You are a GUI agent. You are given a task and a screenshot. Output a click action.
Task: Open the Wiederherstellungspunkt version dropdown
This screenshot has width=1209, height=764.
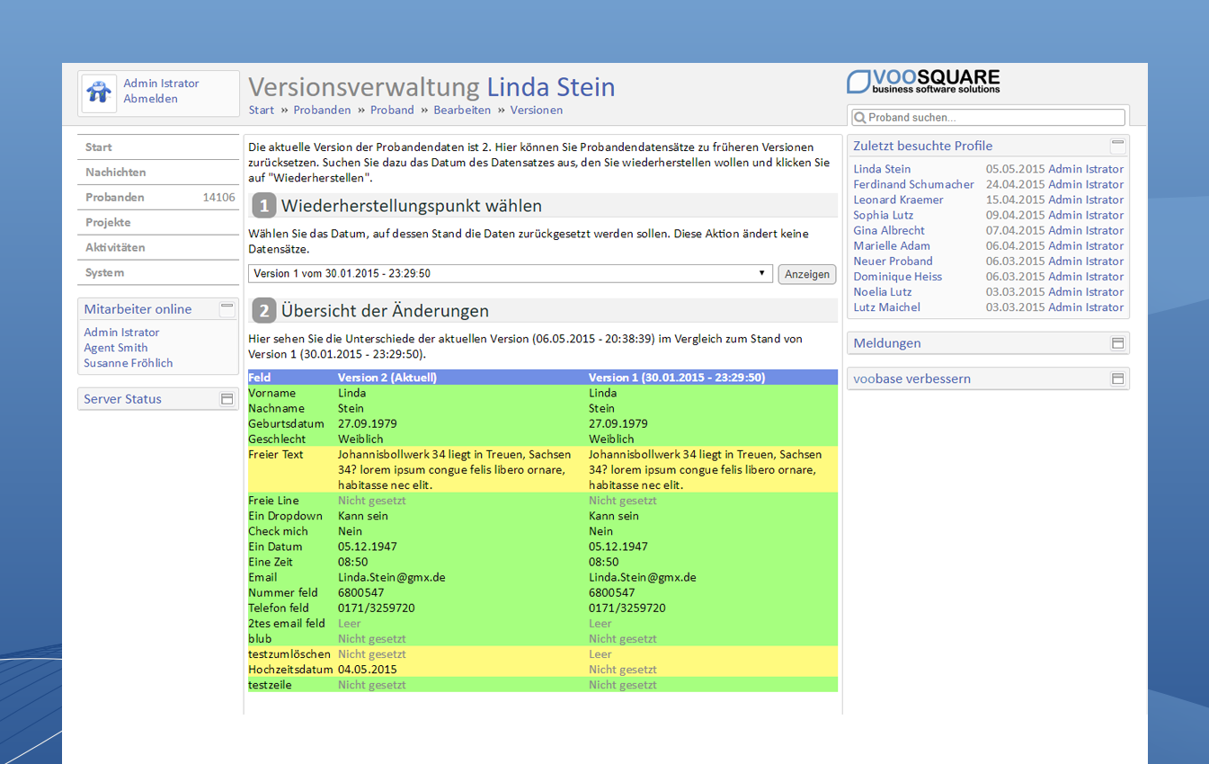click(511, 273)
